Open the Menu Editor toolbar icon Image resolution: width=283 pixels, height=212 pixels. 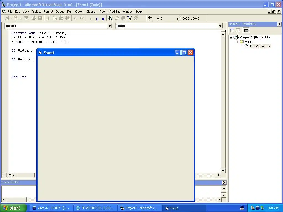26,18
